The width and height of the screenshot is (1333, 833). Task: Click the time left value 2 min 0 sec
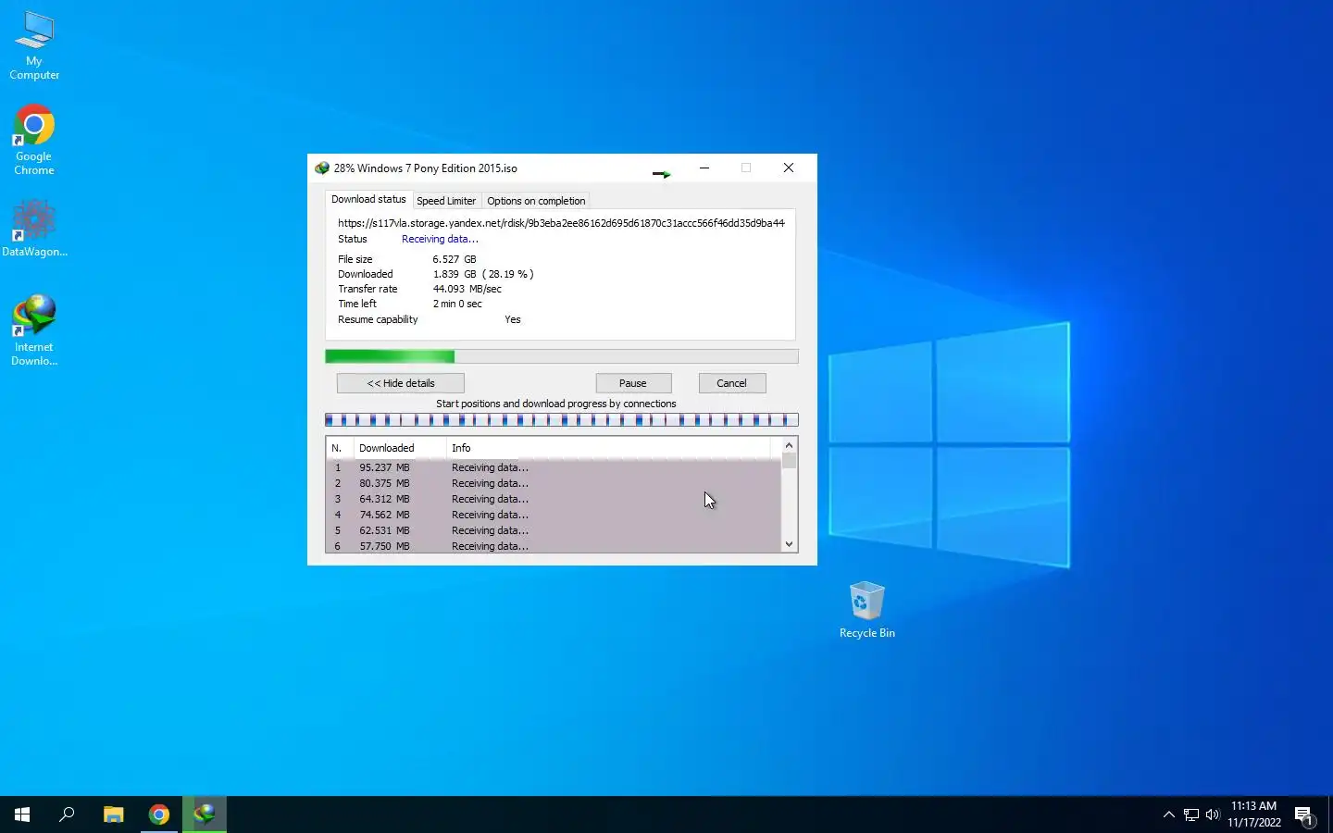tap(457, 305)
